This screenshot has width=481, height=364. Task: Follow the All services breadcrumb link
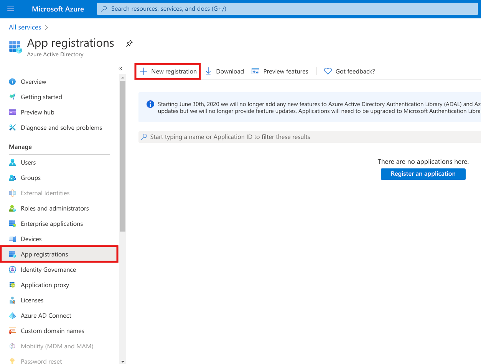point(25,27)
